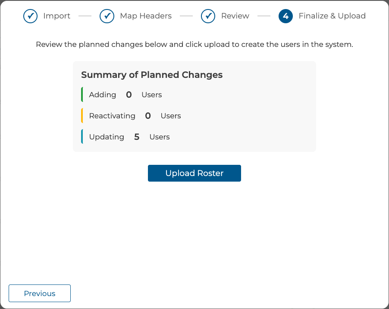
Task: Select the Map Headers step label
Action: pyautogui.click(x=146, y=16)
